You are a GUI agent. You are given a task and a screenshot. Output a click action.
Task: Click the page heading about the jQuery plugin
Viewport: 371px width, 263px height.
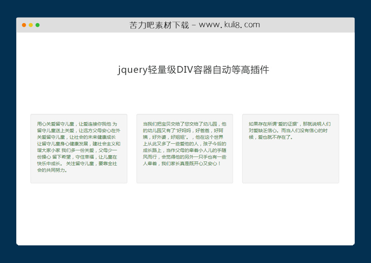(193, 70)
